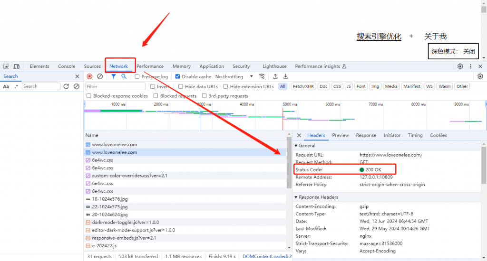This screenshot has height=261, width=487.
Task: Click the Performance insights flask icon
Action: click(x=344, y=66)
